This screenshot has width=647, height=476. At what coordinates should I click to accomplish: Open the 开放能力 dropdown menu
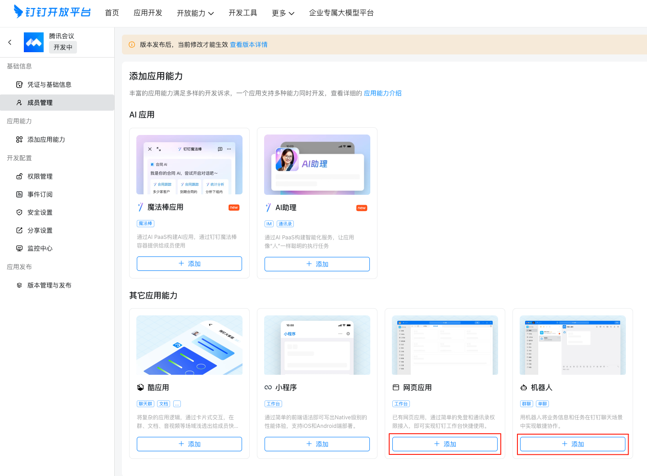click(x=195, y=13)
